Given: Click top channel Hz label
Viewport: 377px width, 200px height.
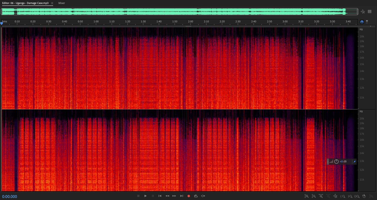Looking at the screenshot, I should click(x=361, y=29).
